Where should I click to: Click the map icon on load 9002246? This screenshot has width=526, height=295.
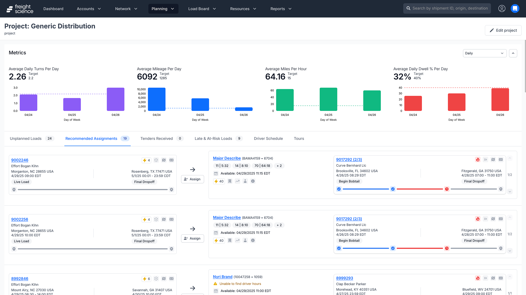(164, 160)
